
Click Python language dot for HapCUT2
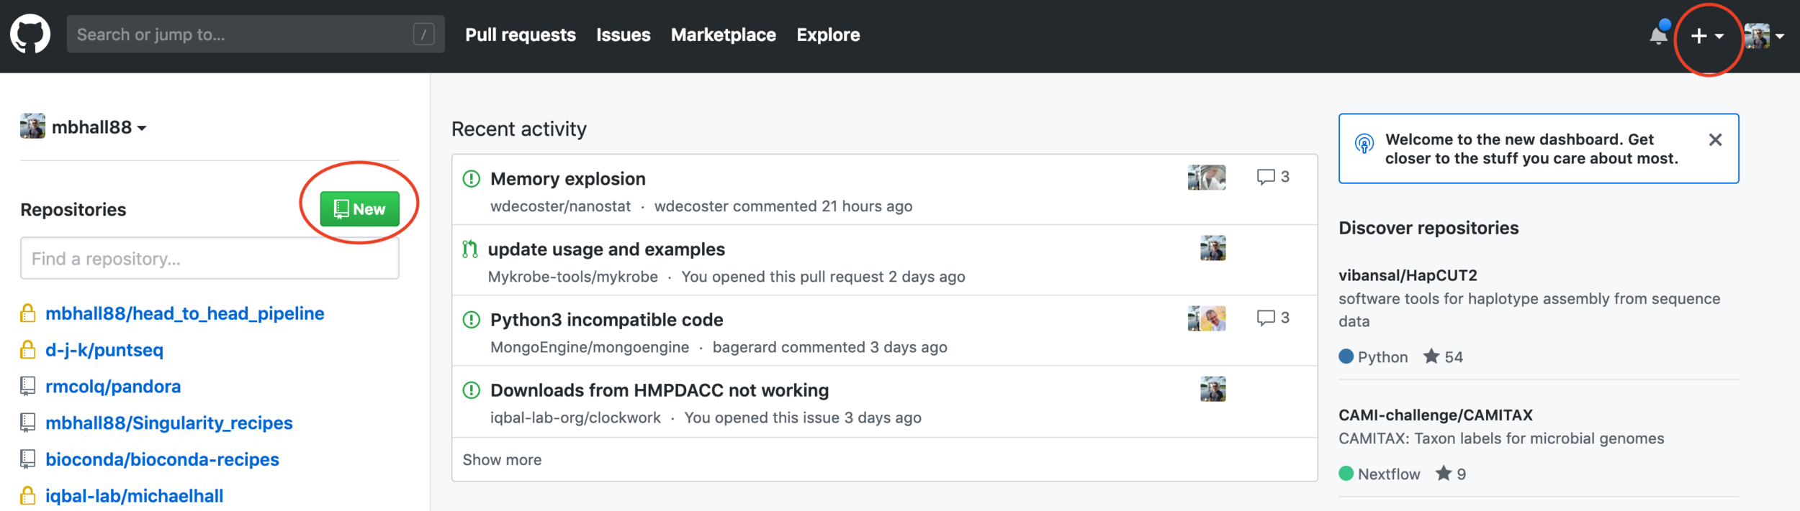tap(1346, 356)
